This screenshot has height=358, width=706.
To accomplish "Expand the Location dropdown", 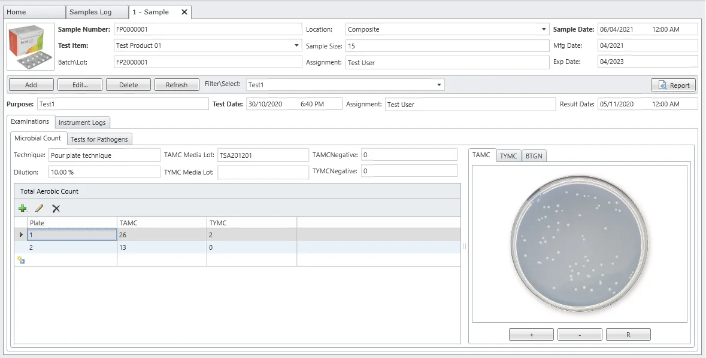I will (544, 29).
